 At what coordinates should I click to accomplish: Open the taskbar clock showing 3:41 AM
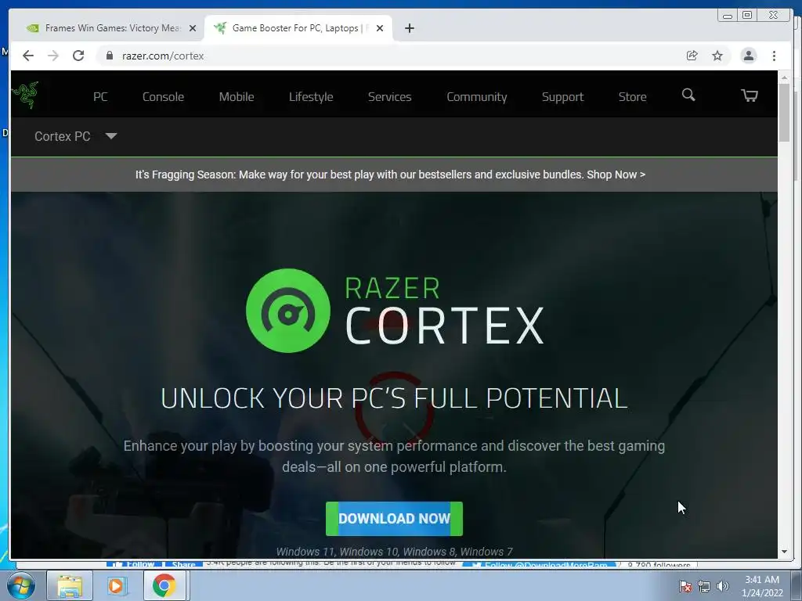pos(762,586)
